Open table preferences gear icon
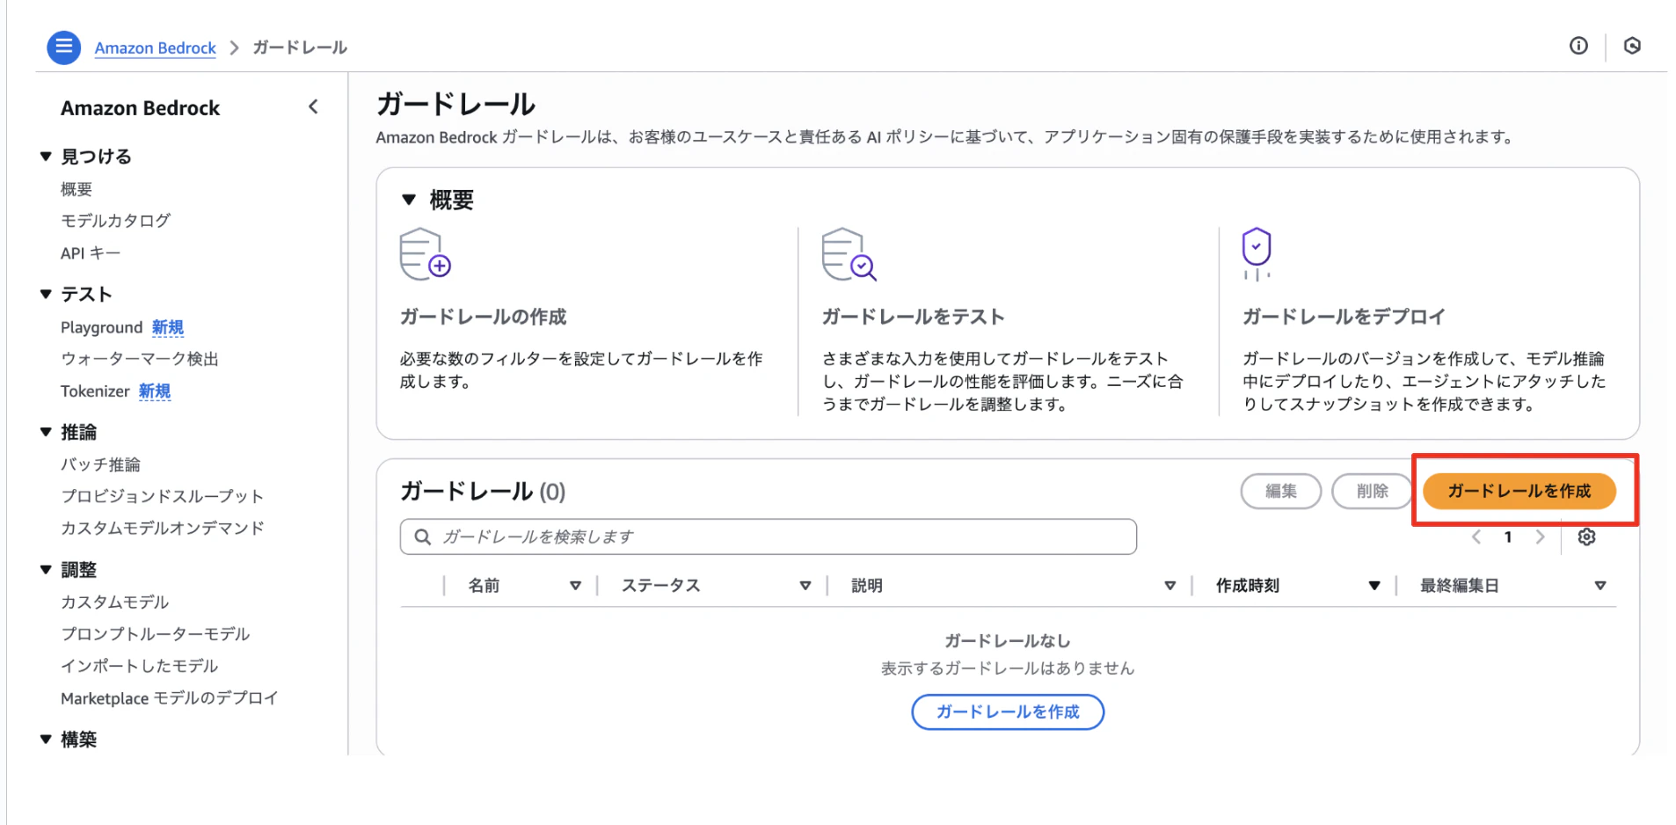The image size is (1676, 825). tap(1586, 537)
